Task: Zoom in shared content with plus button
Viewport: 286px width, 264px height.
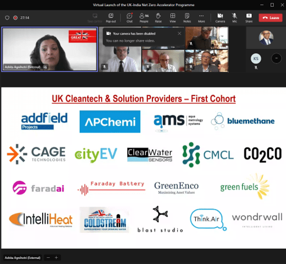Action: tap(56, 258)
